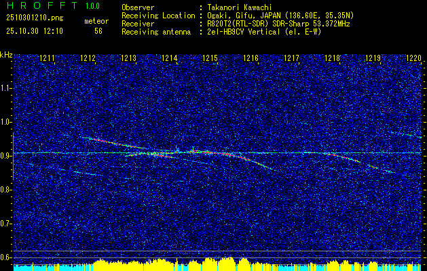427x271 pixels.
Task: Click the version number 1.0.0
Action: [x=92, y=5]
